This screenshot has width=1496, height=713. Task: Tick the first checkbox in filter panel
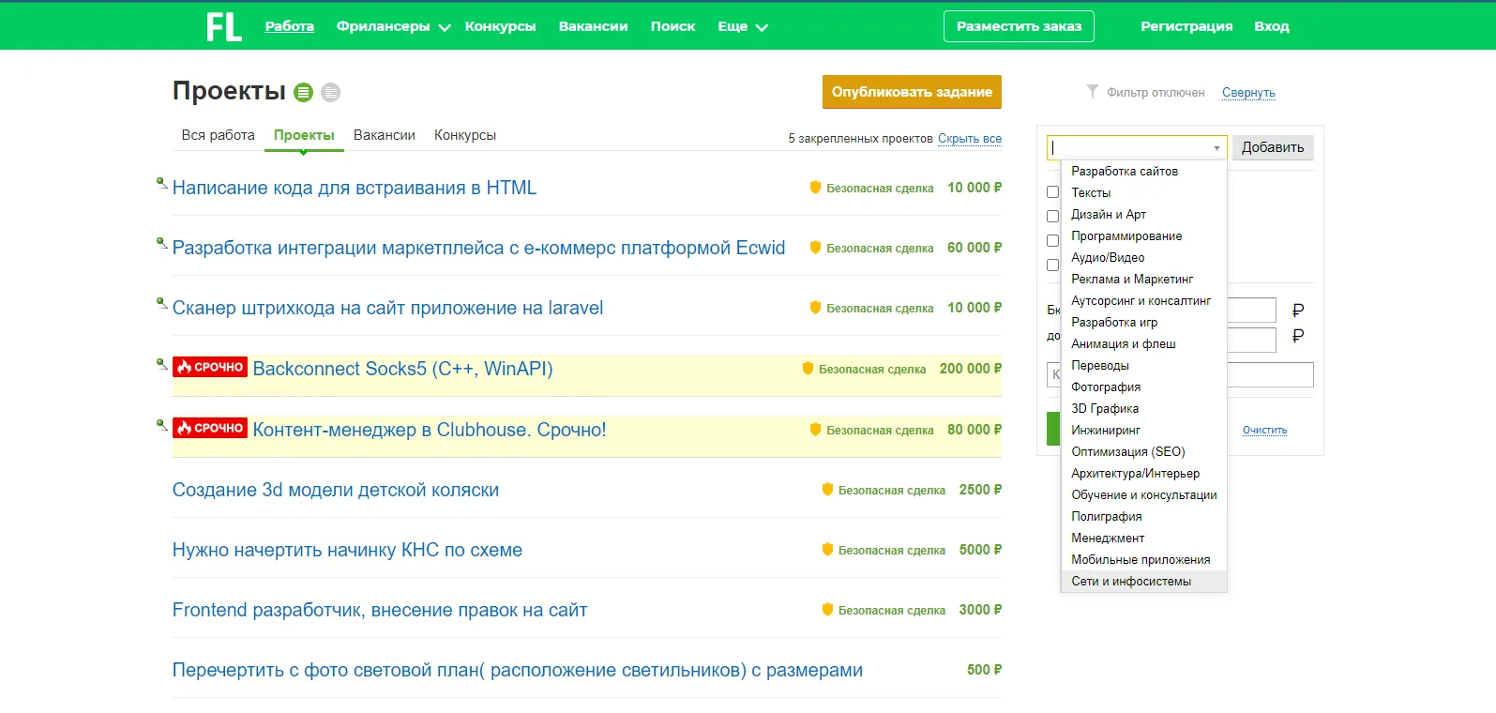pos(1052,191)
